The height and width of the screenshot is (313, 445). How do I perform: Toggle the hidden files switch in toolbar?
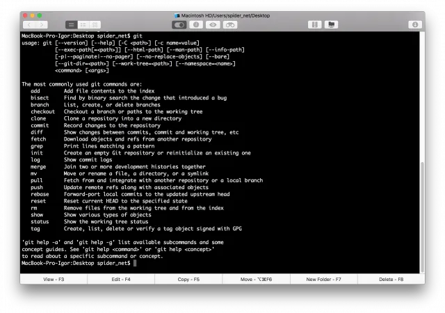[179, 25]
